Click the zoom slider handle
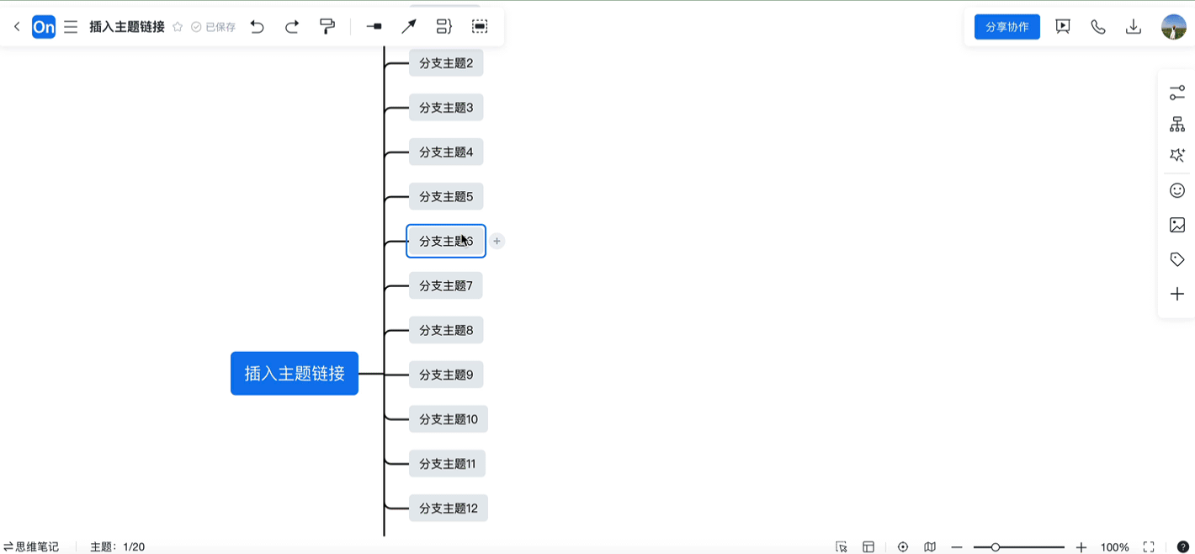1195x554 pixels. [996, 547]
